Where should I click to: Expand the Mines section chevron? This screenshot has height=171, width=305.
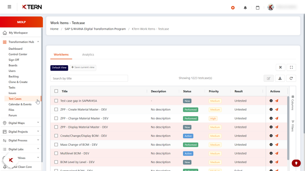(38, 158)
